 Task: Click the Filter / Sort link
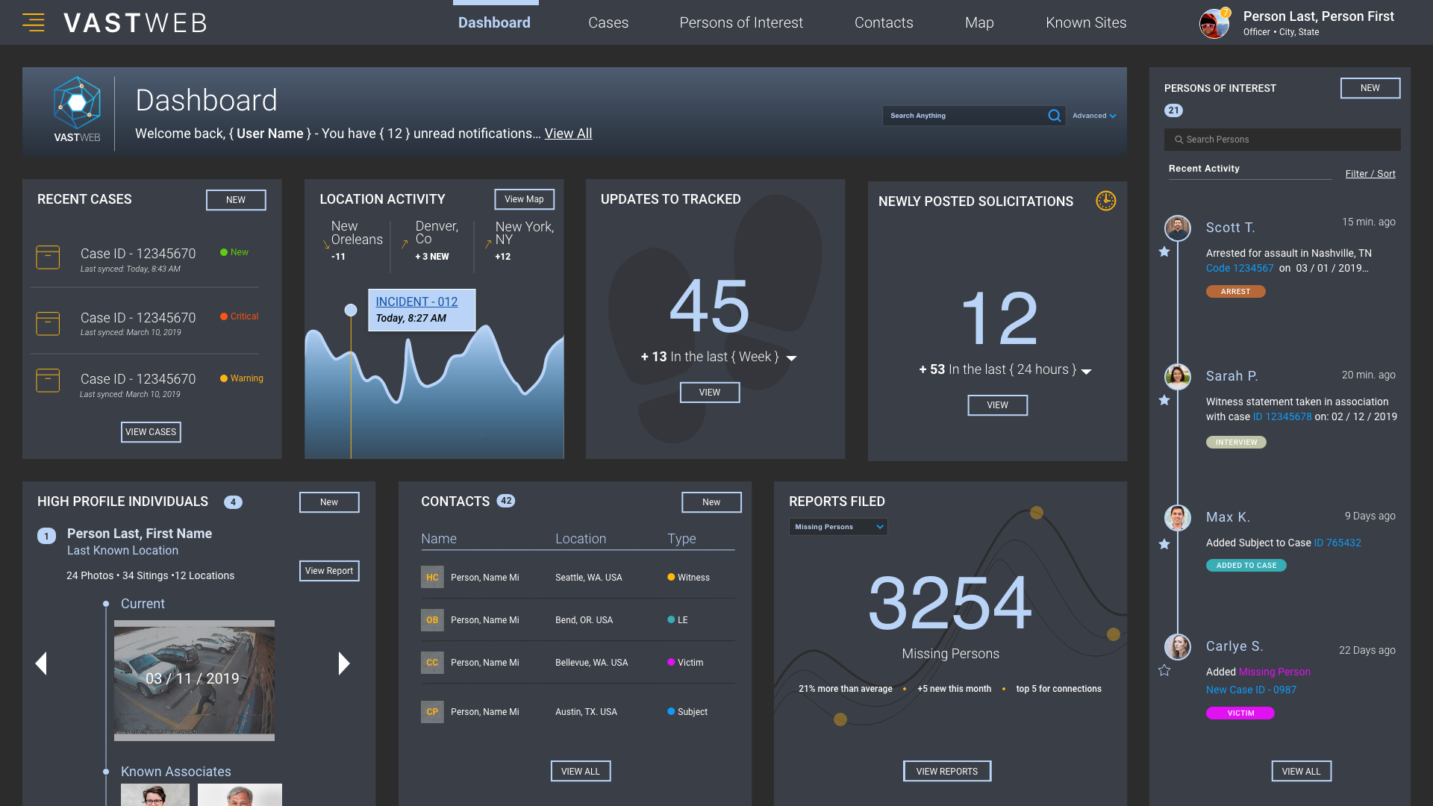tap(1370, 174)
